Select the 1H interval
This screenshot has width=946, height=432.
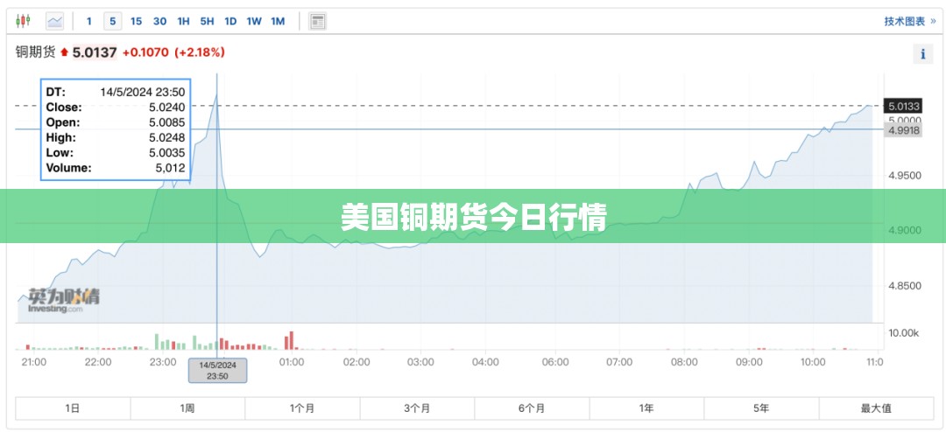pos(183,21)
